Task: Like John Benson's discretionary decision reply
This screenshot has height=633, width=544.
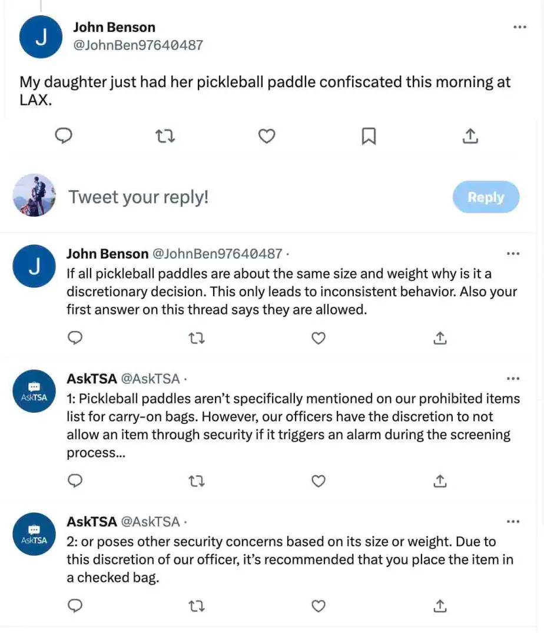Action: [319, 338]
